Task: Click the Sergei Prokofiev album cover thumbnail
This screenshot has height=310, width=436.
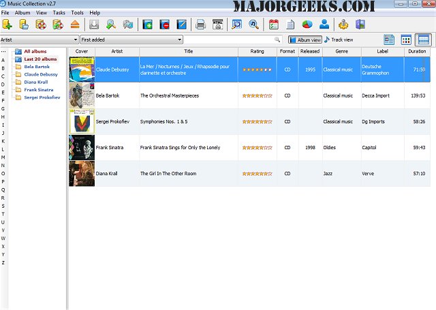Action: pyautogui.click(x=82, y=122)
